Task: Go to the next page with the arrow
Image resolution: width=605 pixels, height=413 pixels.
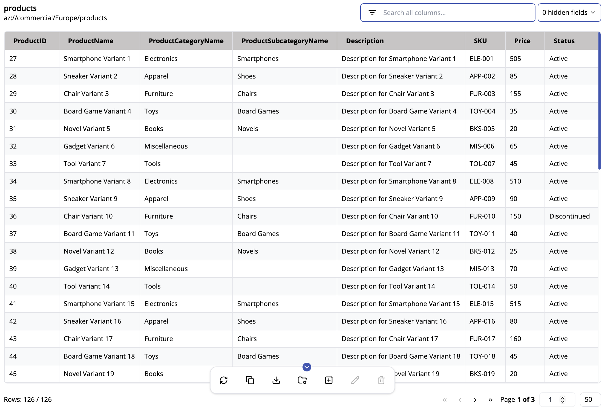Action: (x=475, y=400)
